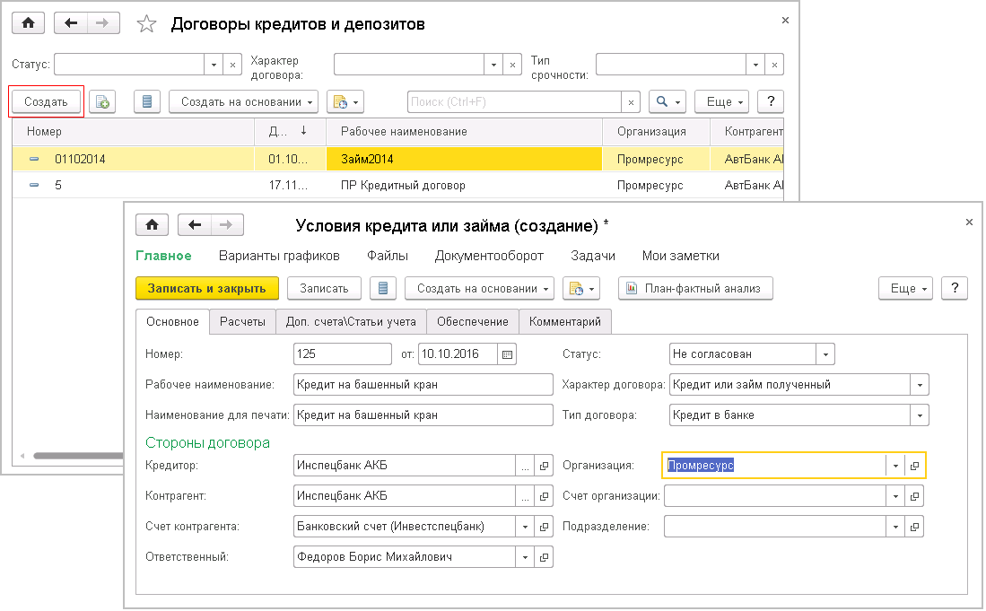Clear the search field with x
The image size is (986, 611).
point(631,102)
